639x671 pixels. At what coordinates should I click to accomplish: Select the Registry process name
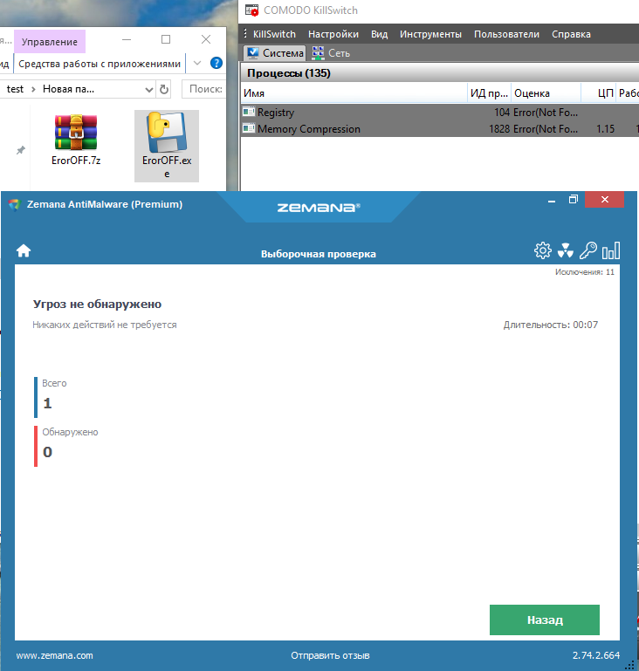tap(276, 112)
